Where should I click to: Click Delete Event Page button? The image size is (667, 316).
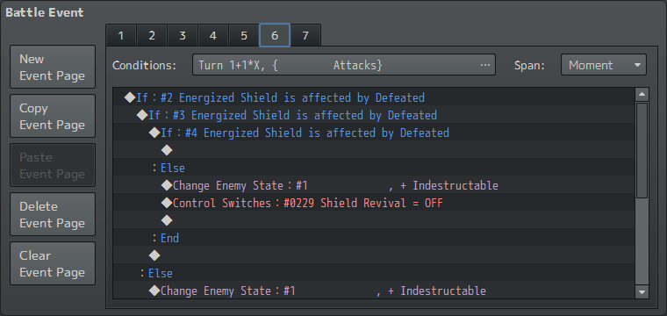click(x=53, y=214)
